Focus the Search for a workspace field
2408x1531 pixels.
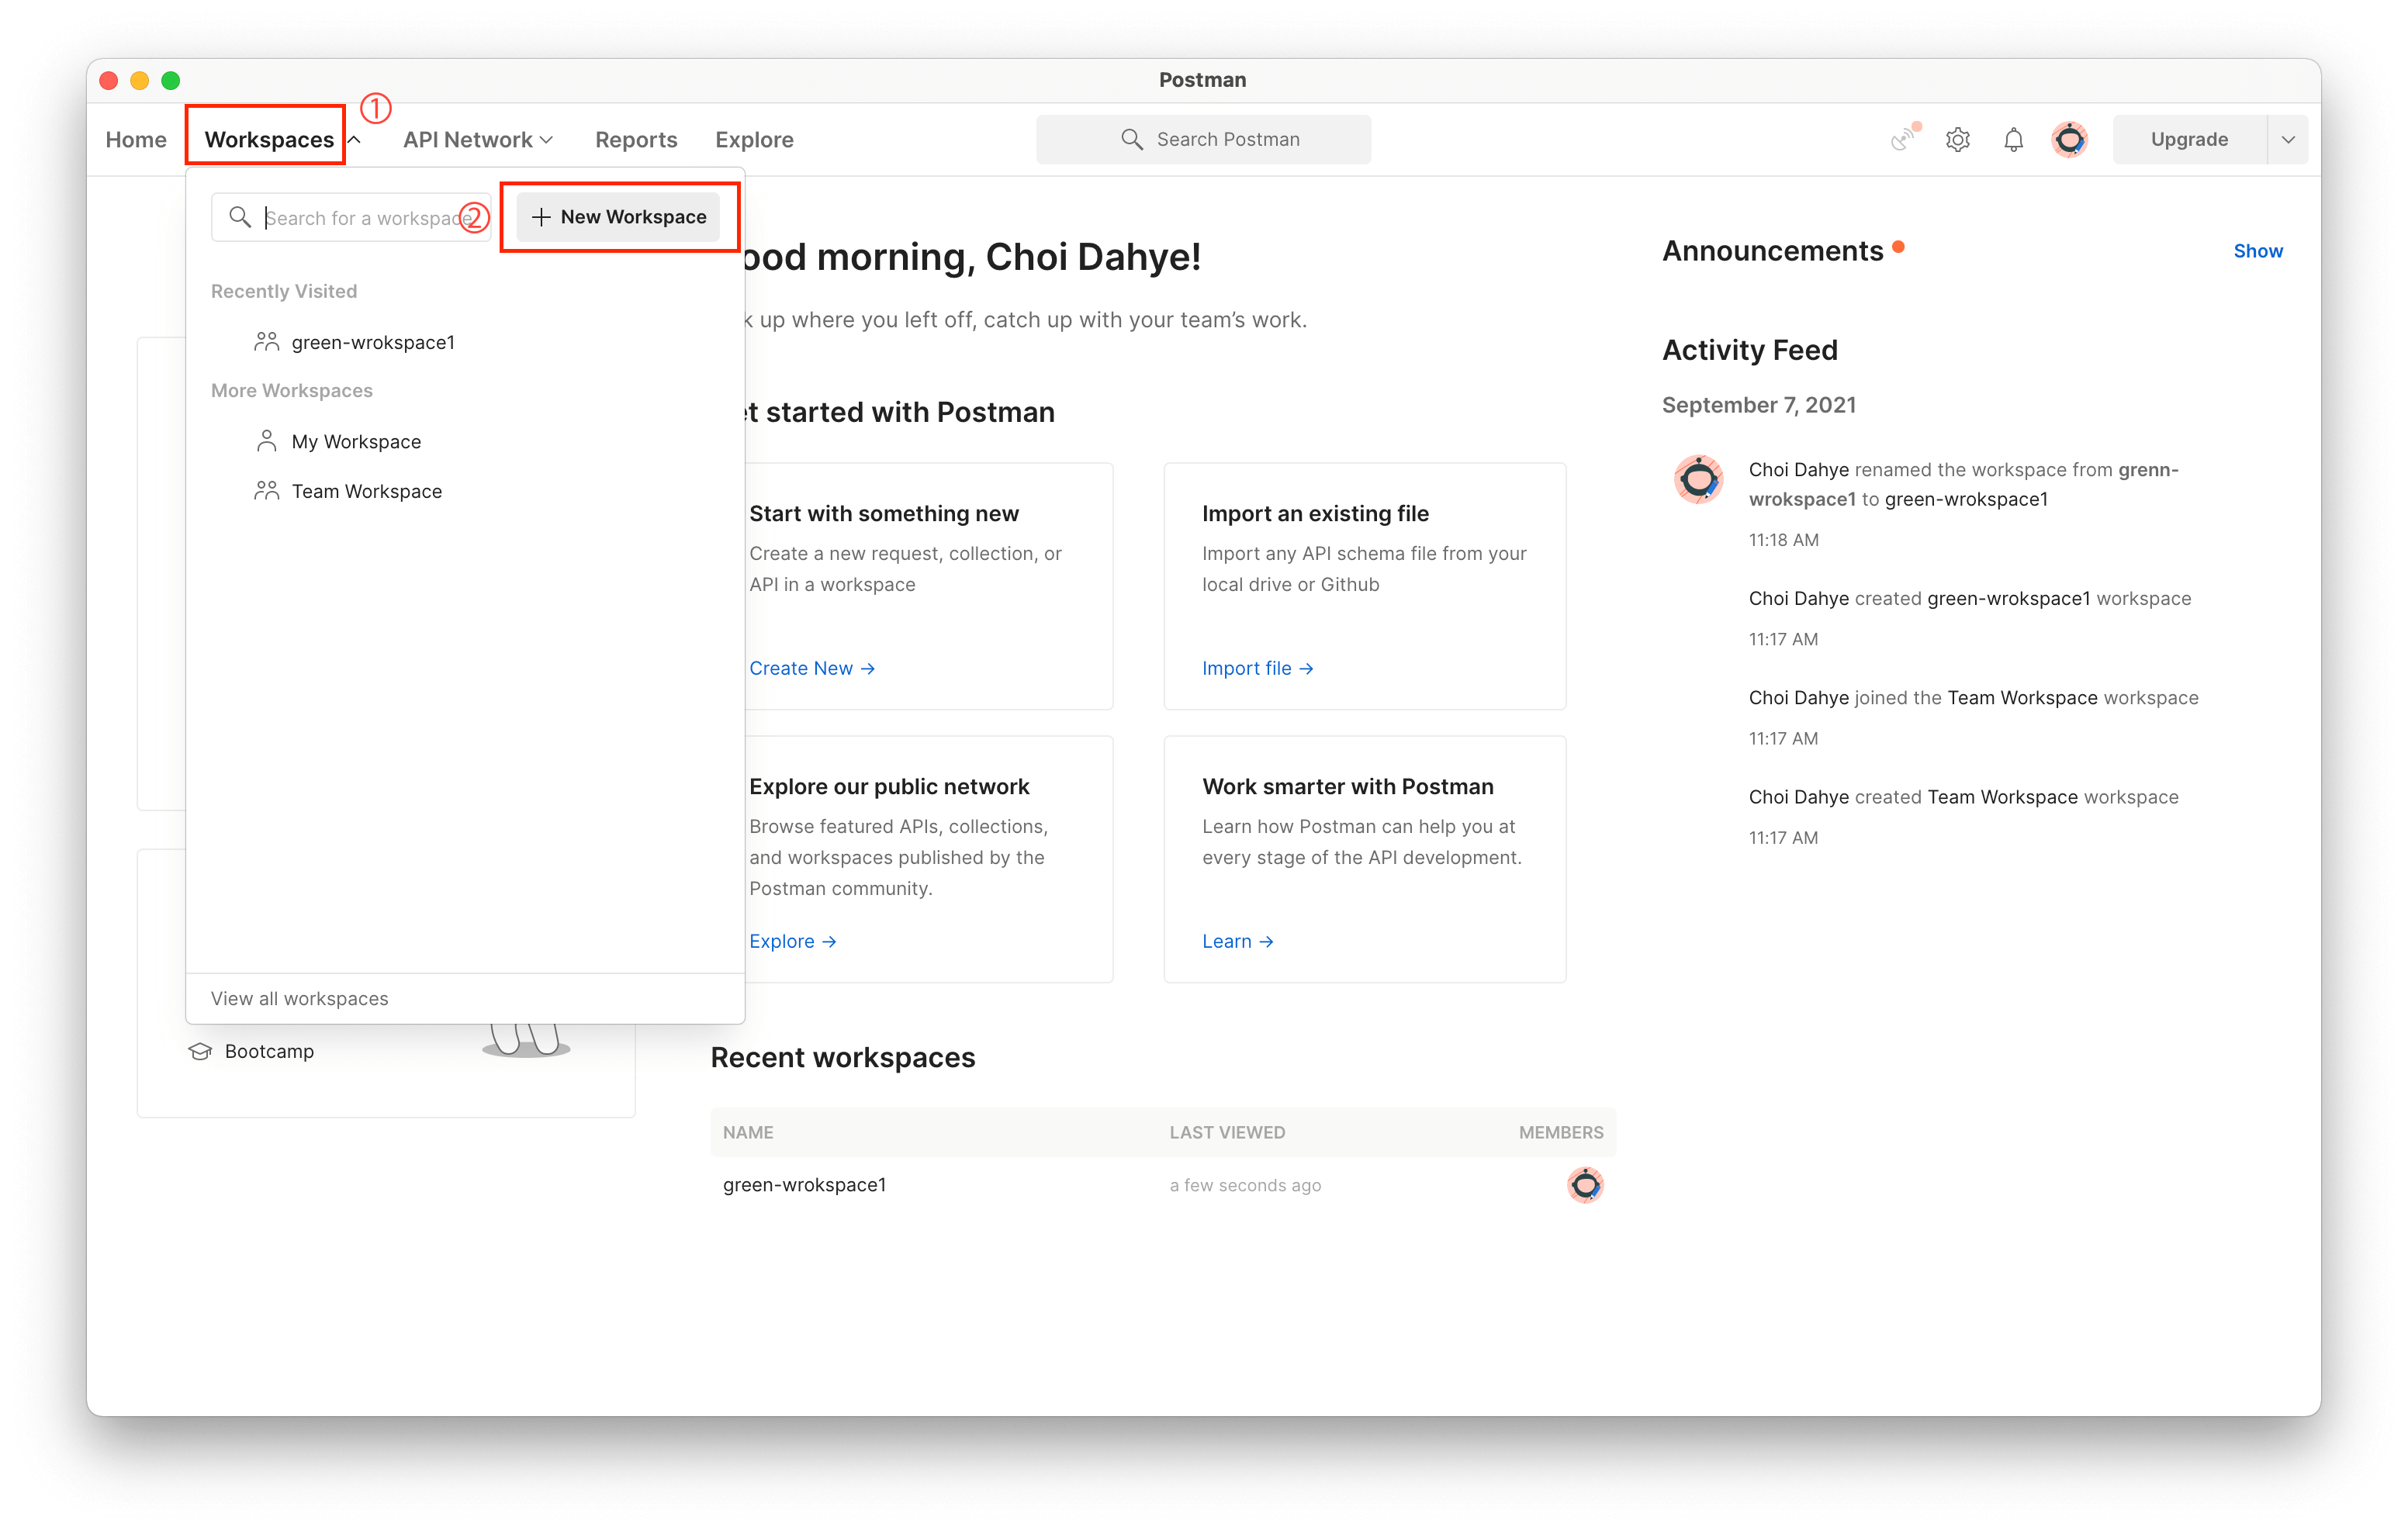(351, 217)
